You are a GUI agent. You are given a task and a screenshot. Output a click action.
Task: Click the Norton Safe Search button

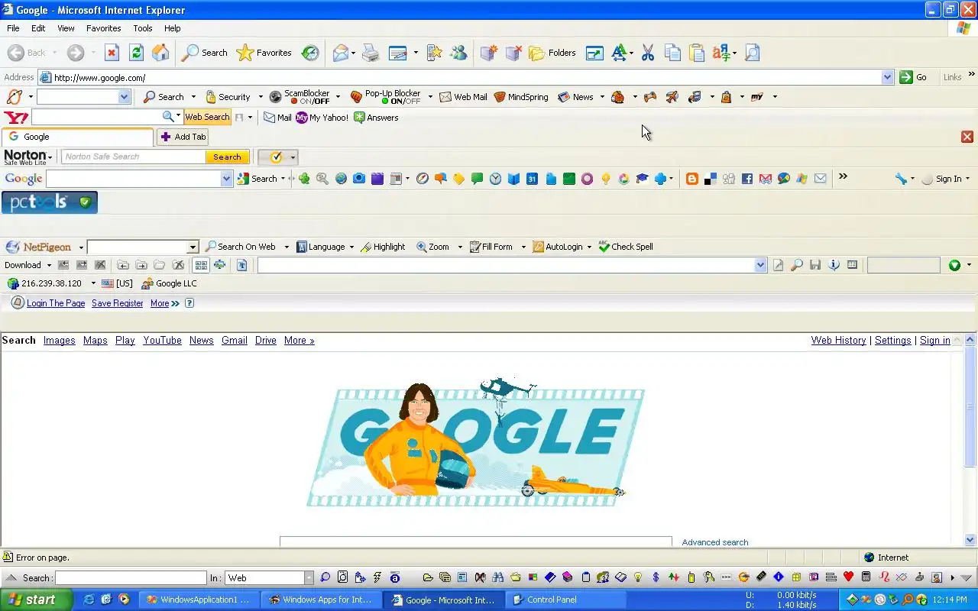(227, 157)
